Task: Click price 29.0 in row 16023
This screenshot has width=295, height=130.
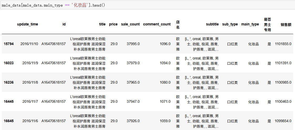Action: (114, 63)
